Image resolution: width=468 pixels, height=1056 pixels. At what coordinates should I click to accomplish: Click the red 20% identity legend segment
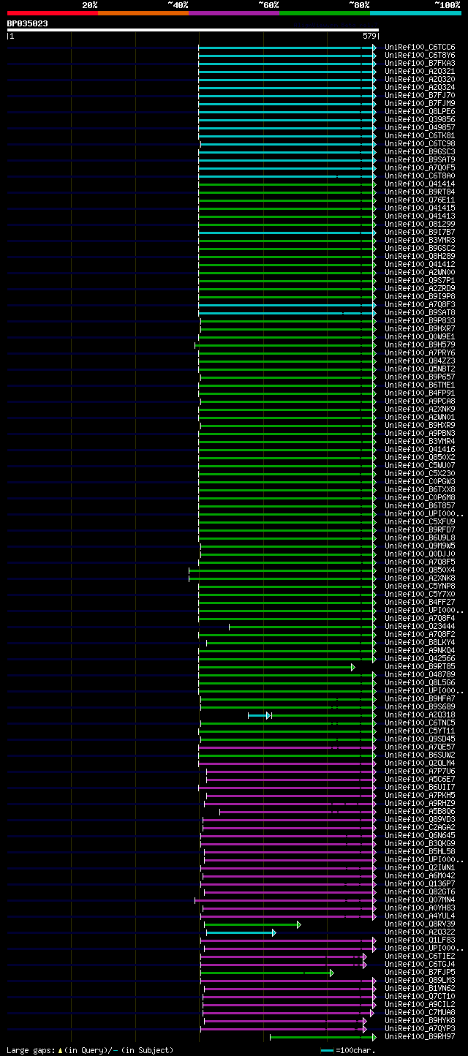pos(52,13)
